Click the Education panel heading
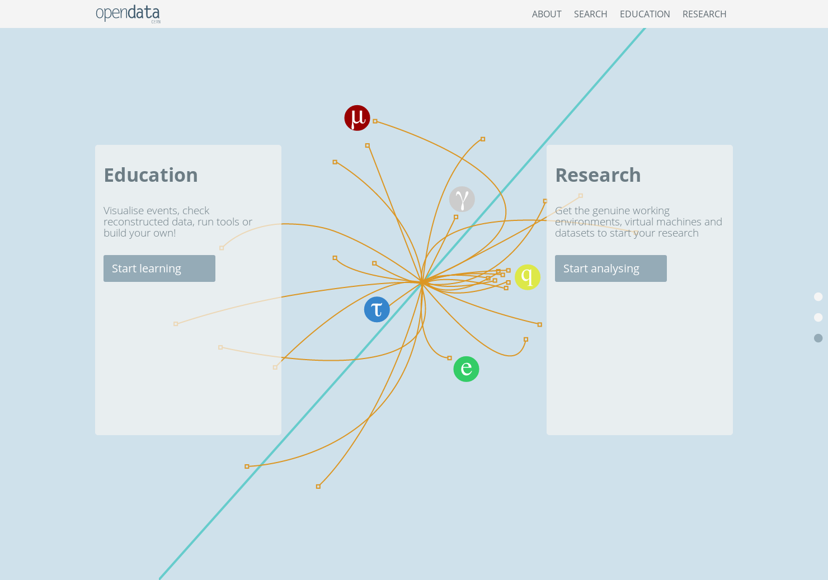The image size is (828, 580). coord(150,175)
